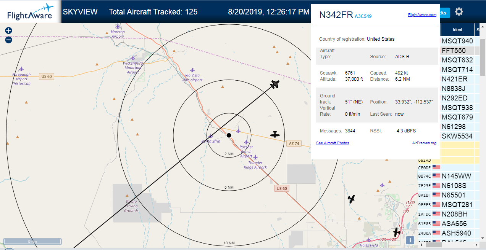Select the FFT550 row
486x250 pixels.
click(x=457, y=51)
